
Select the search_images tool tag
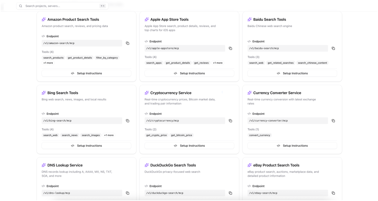pos(91,135)
